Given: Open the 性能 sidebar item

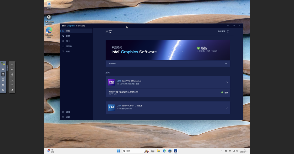Looking at the screenshot, I should click(x=76, y=51).
